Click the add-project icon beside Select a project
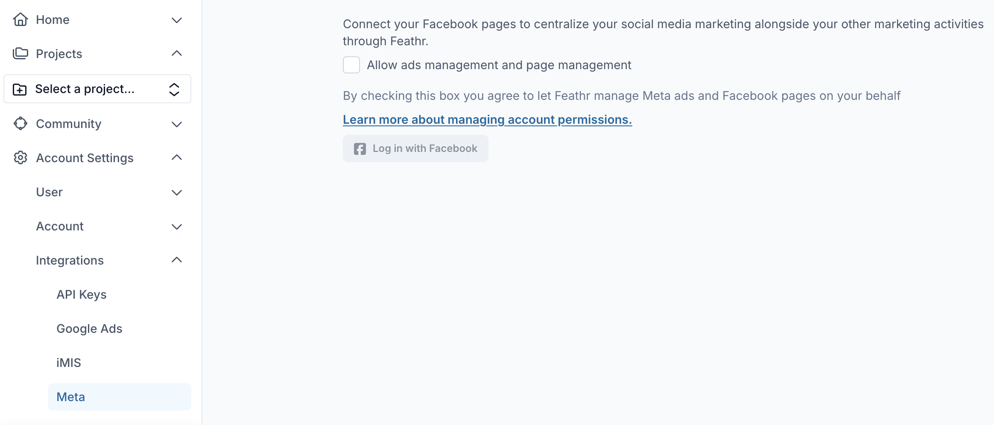 19,89
